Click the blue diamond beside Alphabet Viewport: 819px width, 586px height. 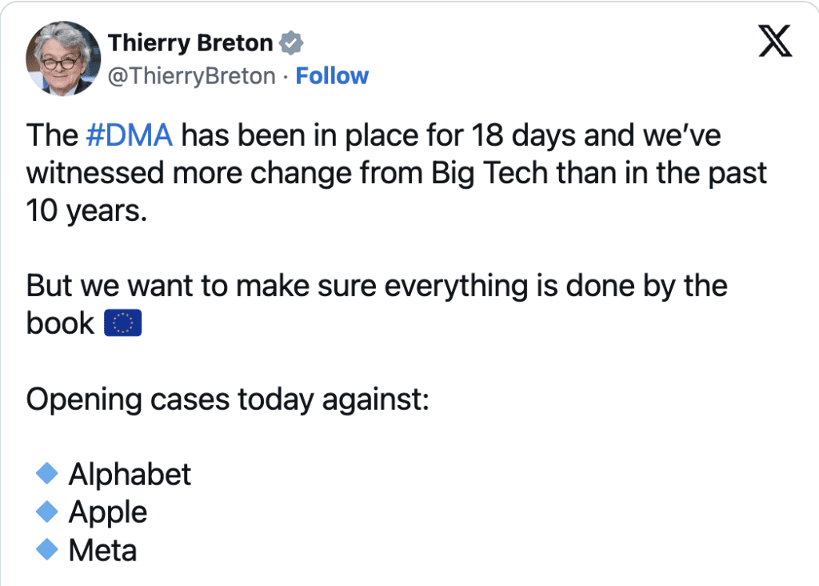point(47,473)
